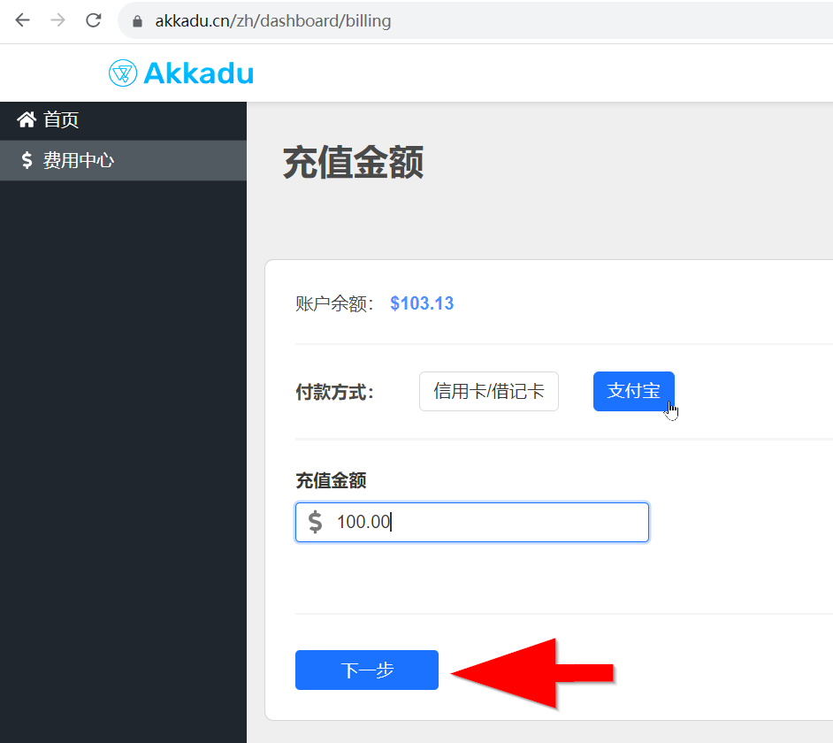Go forward in browser history
Viewport: 833px width, 743px height.
click(x=57, y=20)
